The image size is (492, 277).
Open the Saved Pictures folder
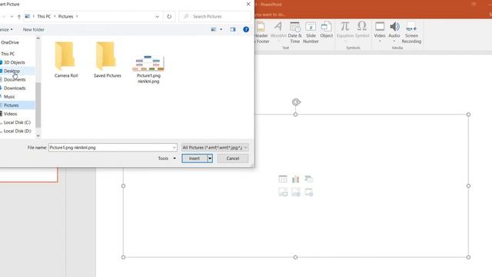tap(107, 60)
